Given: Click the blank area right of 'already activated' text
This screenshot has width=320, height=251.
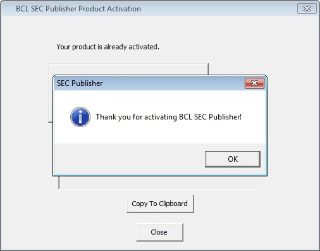Looking at the screenshot, I should tap(211, 47).
